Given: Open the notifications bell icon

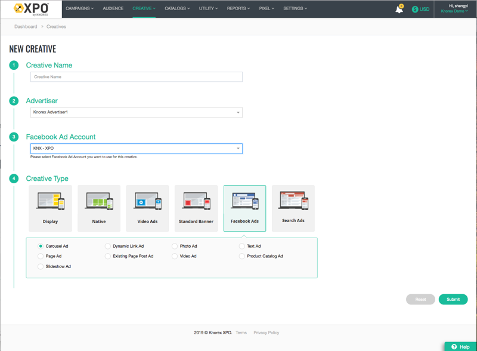Looking at the screenshot, I should pos(399,9).
